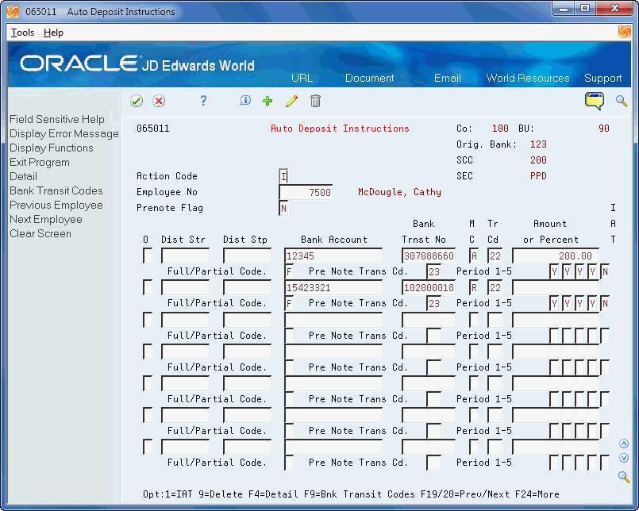639x511 pixels.
Task: Click the option field for account 12345
Action: pyautogui.click(x=148, y=256)
